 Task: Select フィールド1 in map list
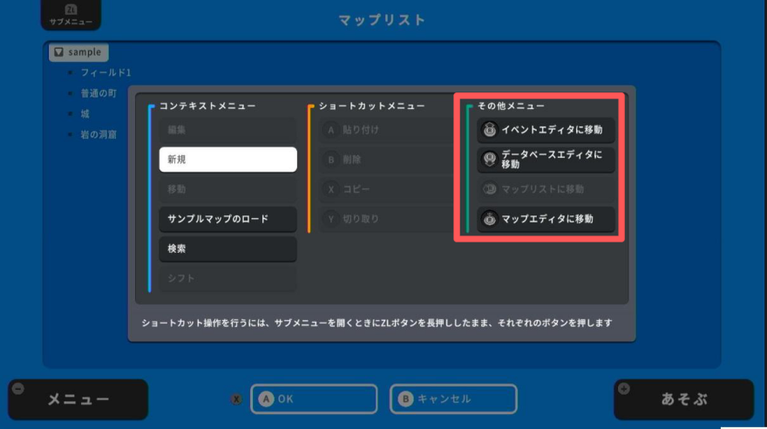(x=105, y=72)
